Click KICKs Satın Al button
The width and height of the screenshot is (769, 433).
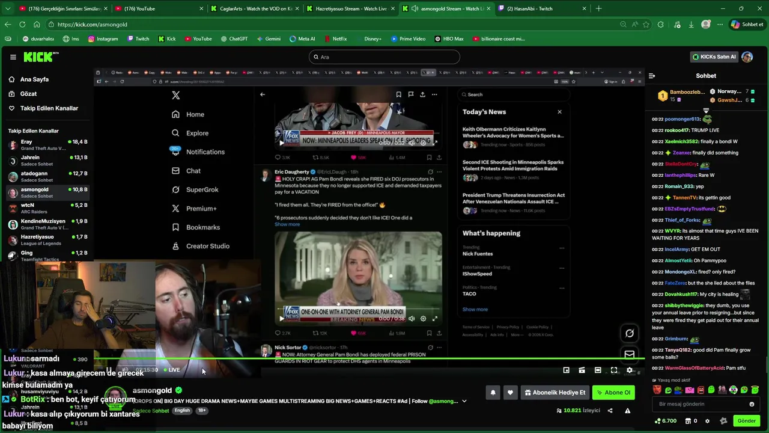click(714, 57)
